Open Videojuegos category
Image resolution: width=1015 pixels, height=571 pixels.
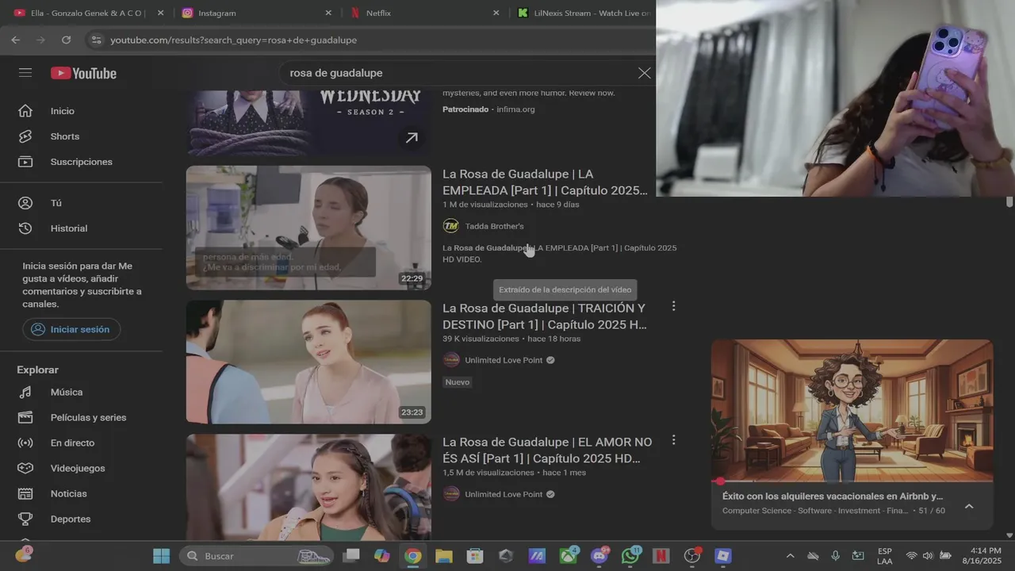click(77, 468)
